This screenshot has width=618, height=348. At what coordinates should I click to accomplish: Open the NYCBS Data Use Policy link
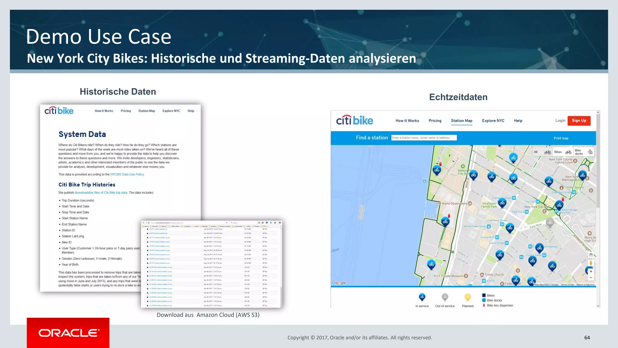(127, 174)
